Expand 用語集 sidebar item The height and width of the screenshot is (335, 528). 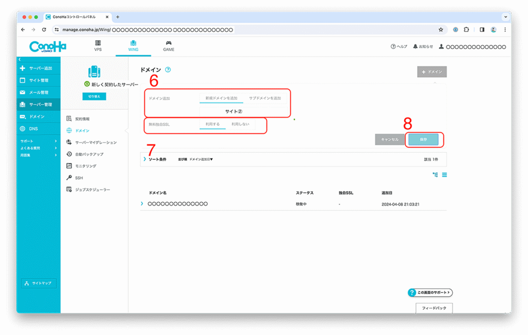pos(38,155)
